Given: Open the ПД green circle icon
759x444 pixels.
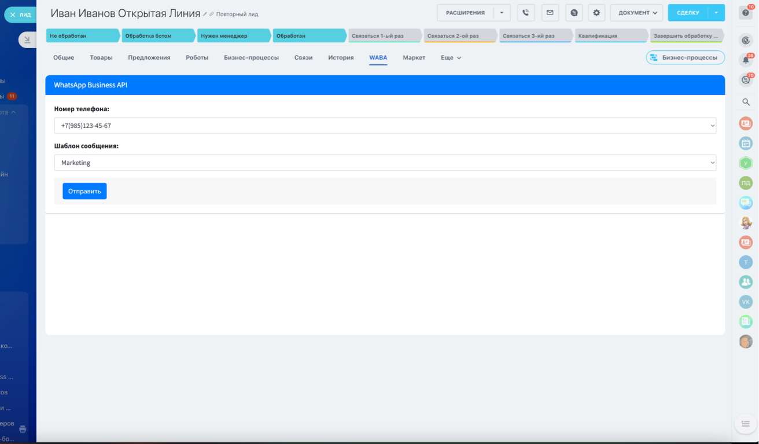Looking at the screenshot, I should click(746, 183).
